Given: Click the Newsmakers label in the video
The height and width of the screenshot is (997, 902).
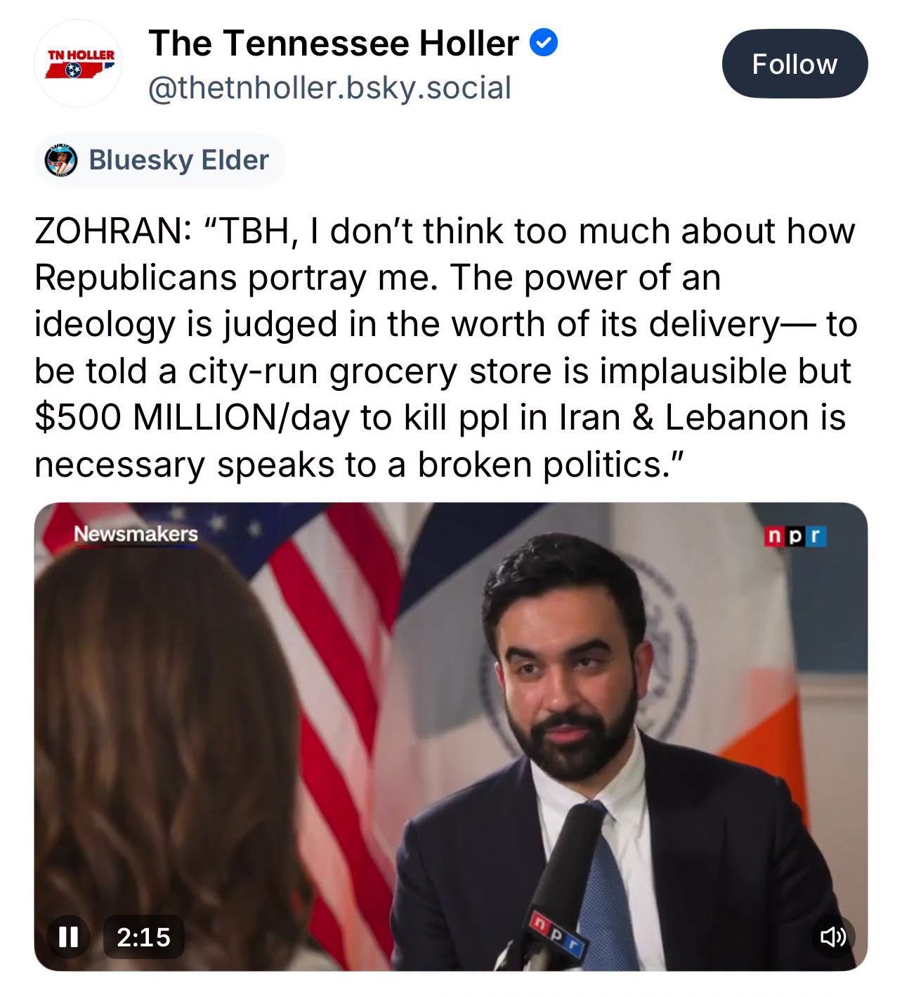Looking at the screenshot, I should pos(136,534).
